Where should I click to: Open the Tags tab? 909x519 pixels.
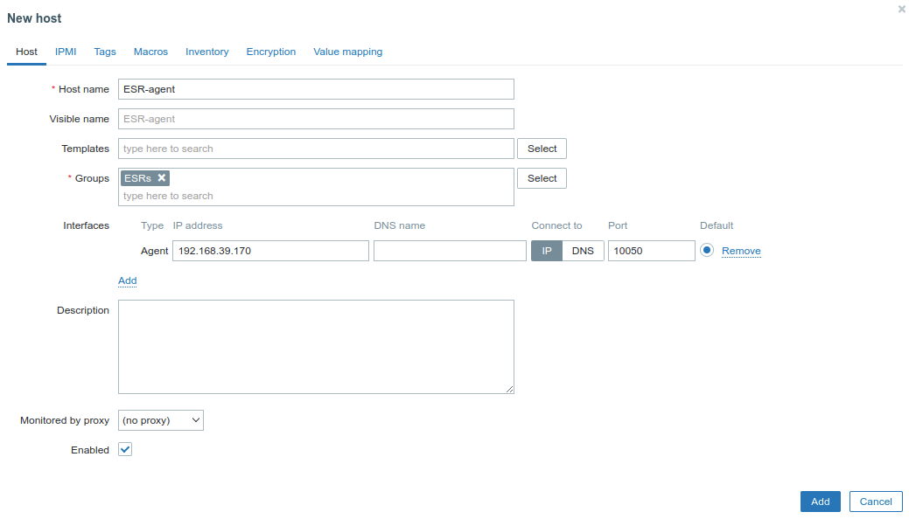point(104,52)
